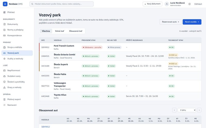206x128 pixels.
Task: Click the Normy a předpisy icon
Action: tap(4, 30)
